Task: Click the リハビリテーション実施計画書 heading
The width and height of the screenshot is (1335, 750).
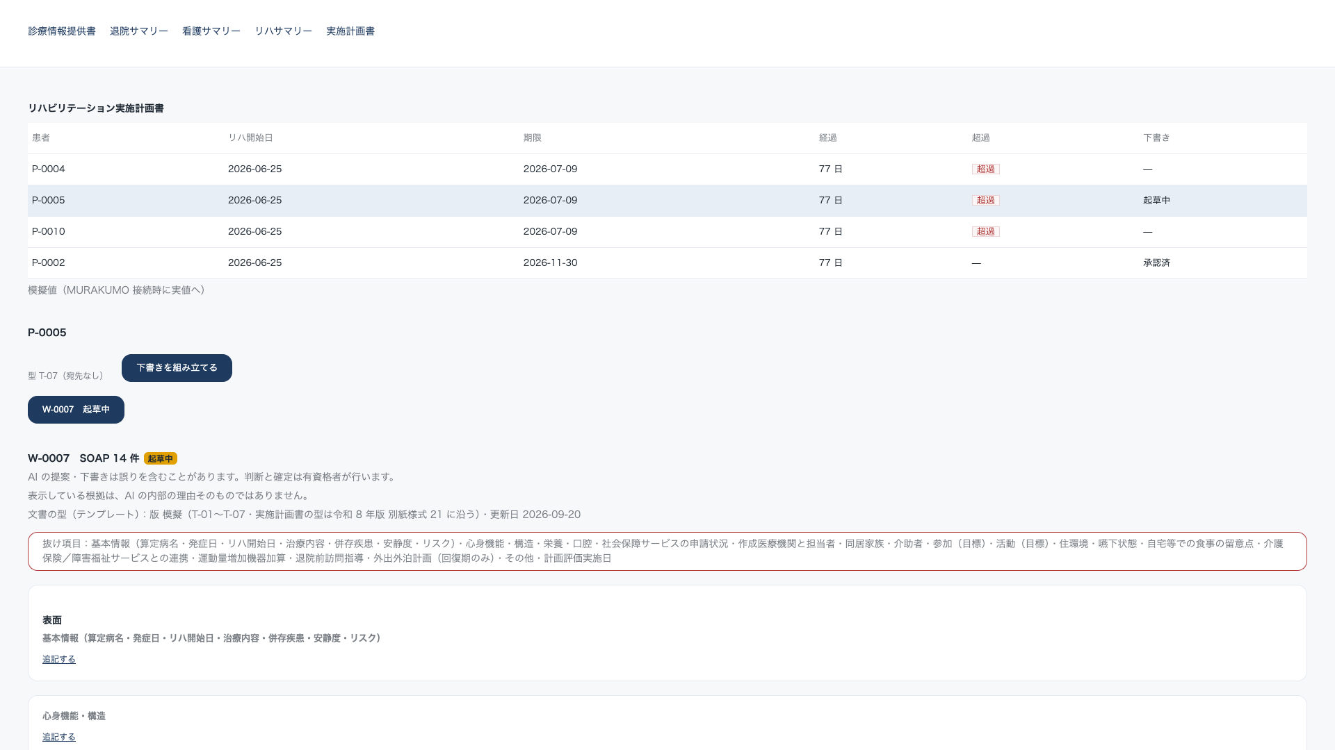Action: coord(96,108)
